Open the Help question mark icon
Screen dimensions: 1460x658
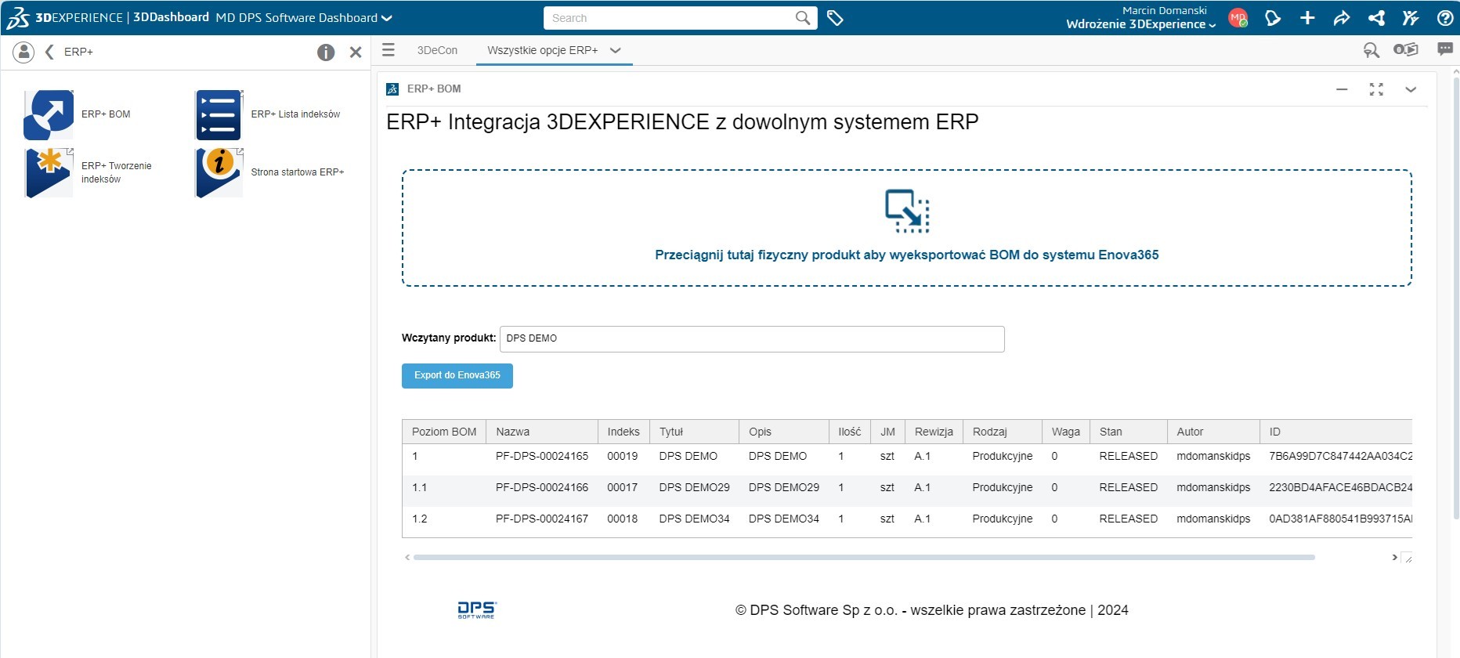click(x=1445, y=18)
